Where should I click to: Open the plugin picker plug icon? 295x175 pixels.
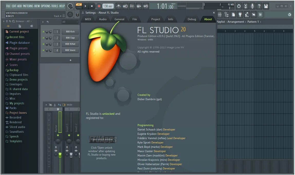(x=240, y=14)
